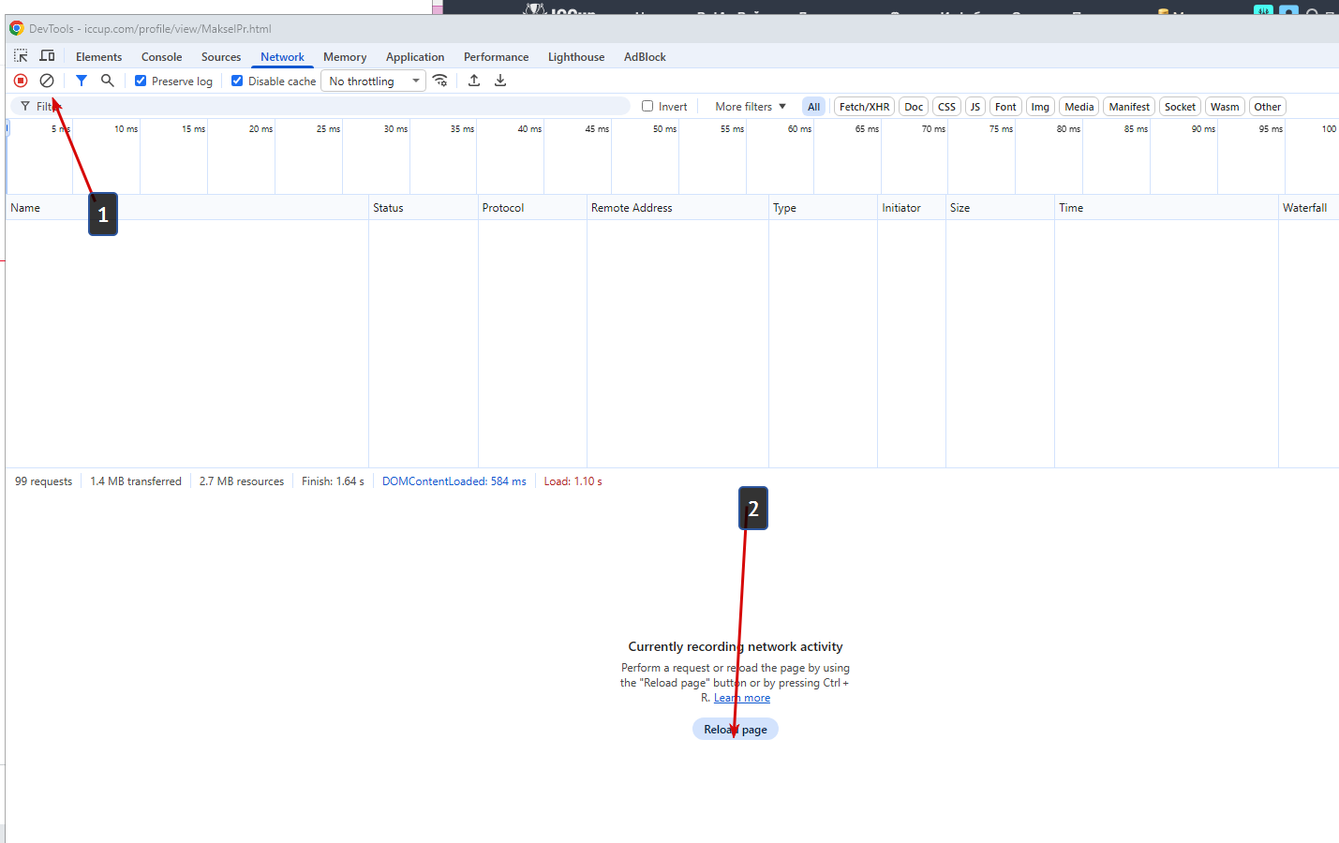Screen dimensions: 1339x843
Task: Filter requests by Other type
Action: tap(1268, 106)
